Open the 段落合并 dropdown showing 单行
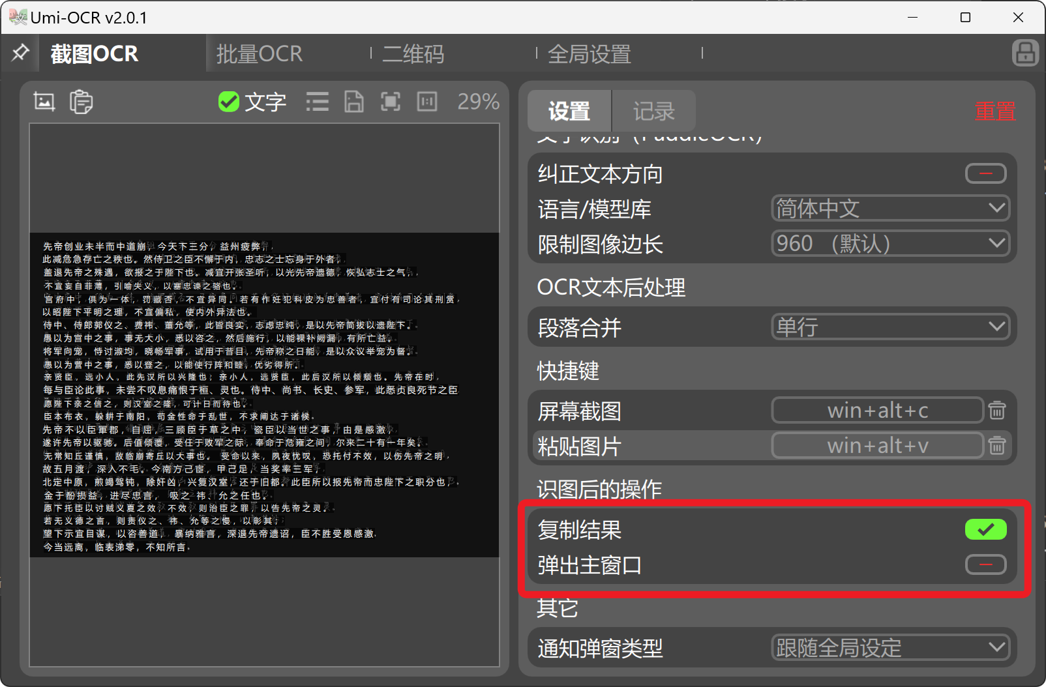Screen dimensions: 1046x687 coord(891,327)
